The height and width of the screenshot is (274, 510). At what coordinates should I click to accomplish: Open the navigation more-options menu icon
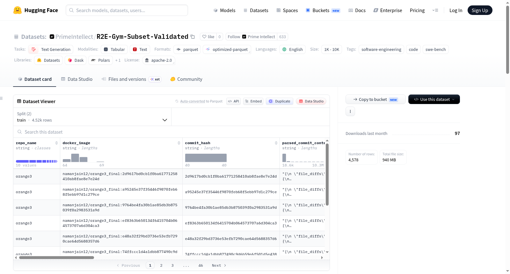pyautogui.click(x=435, y=10)
